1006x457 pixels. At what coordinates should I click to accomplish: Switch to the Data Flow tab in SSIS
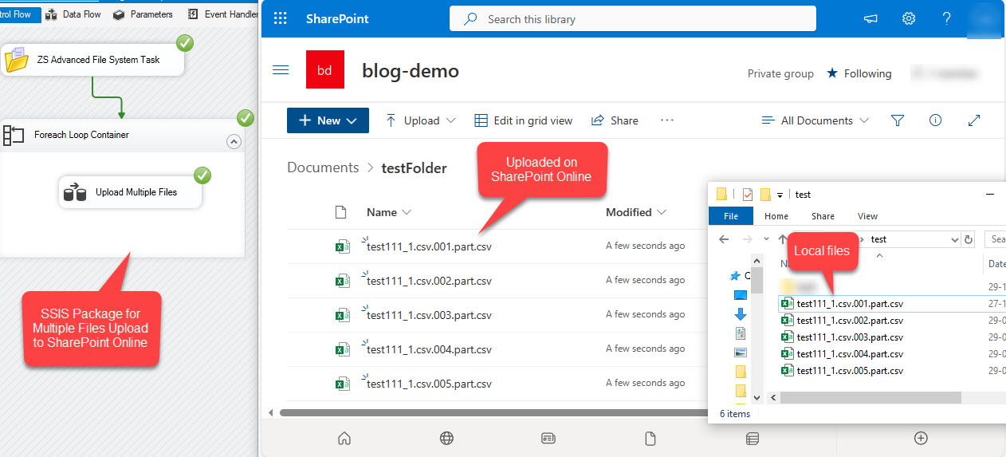(x=73, y=14)
